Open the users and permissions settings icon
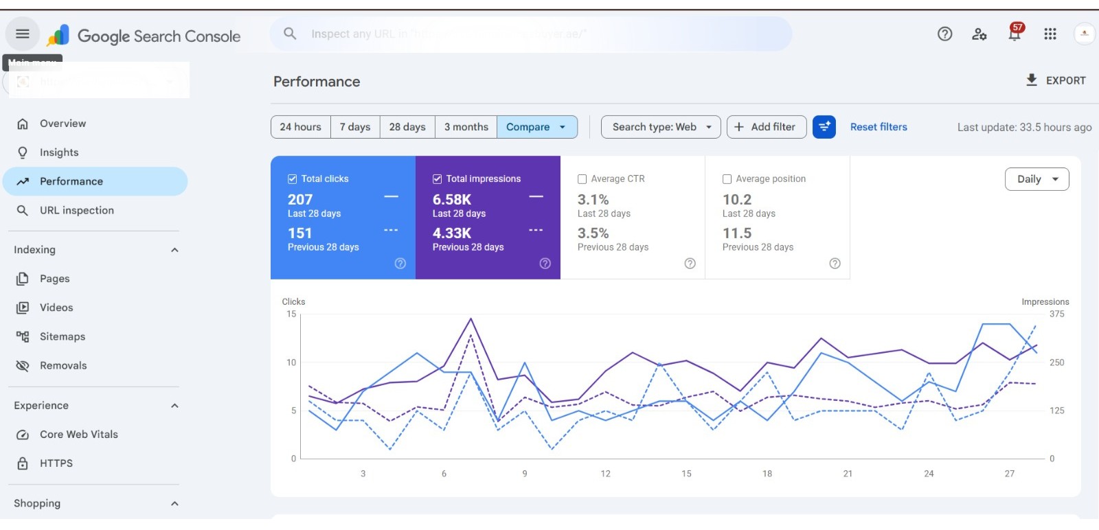The height and width of the screenshot is (530, 1099). click(x=979, y=34)
